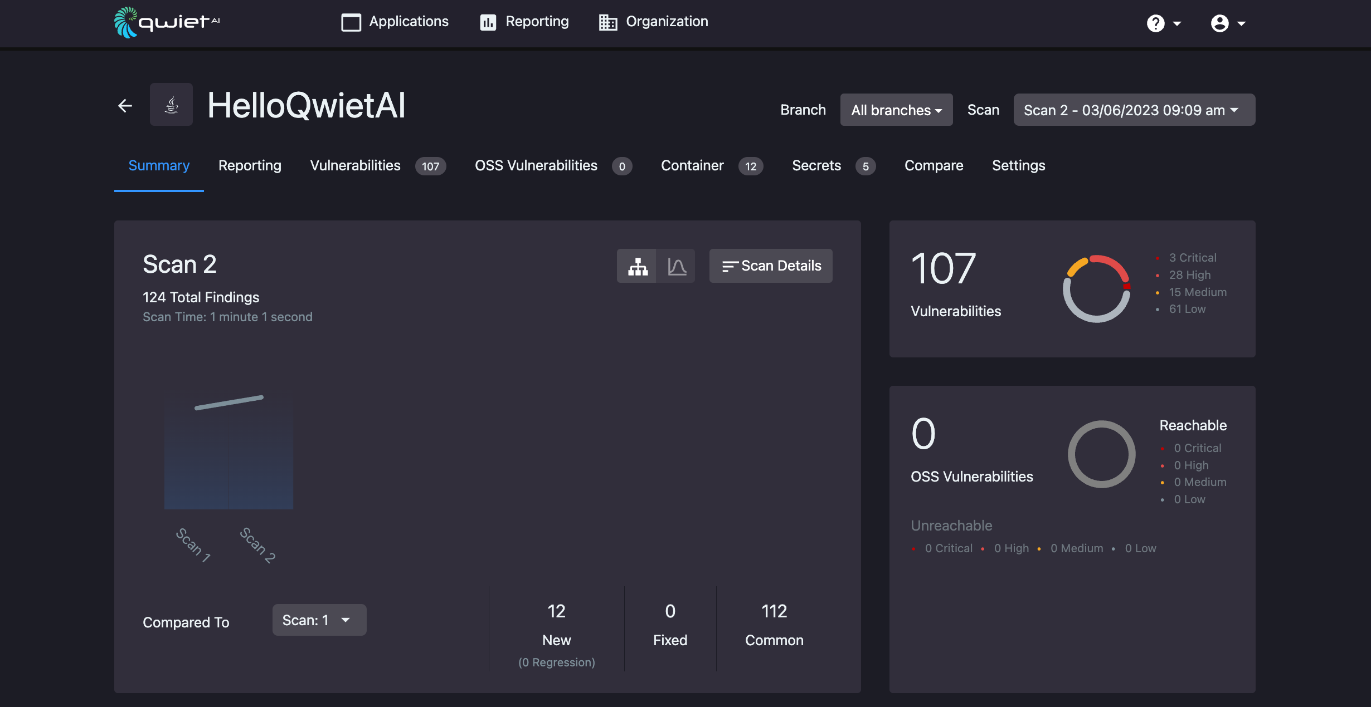
Task: Open the OSS Vulnerabilities tab
Action: coord(536,165)
